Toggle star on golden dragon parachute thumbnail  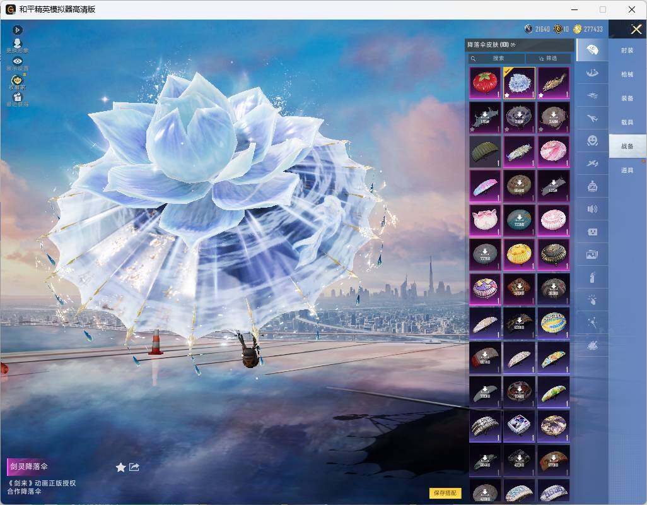tap(541, 95)
